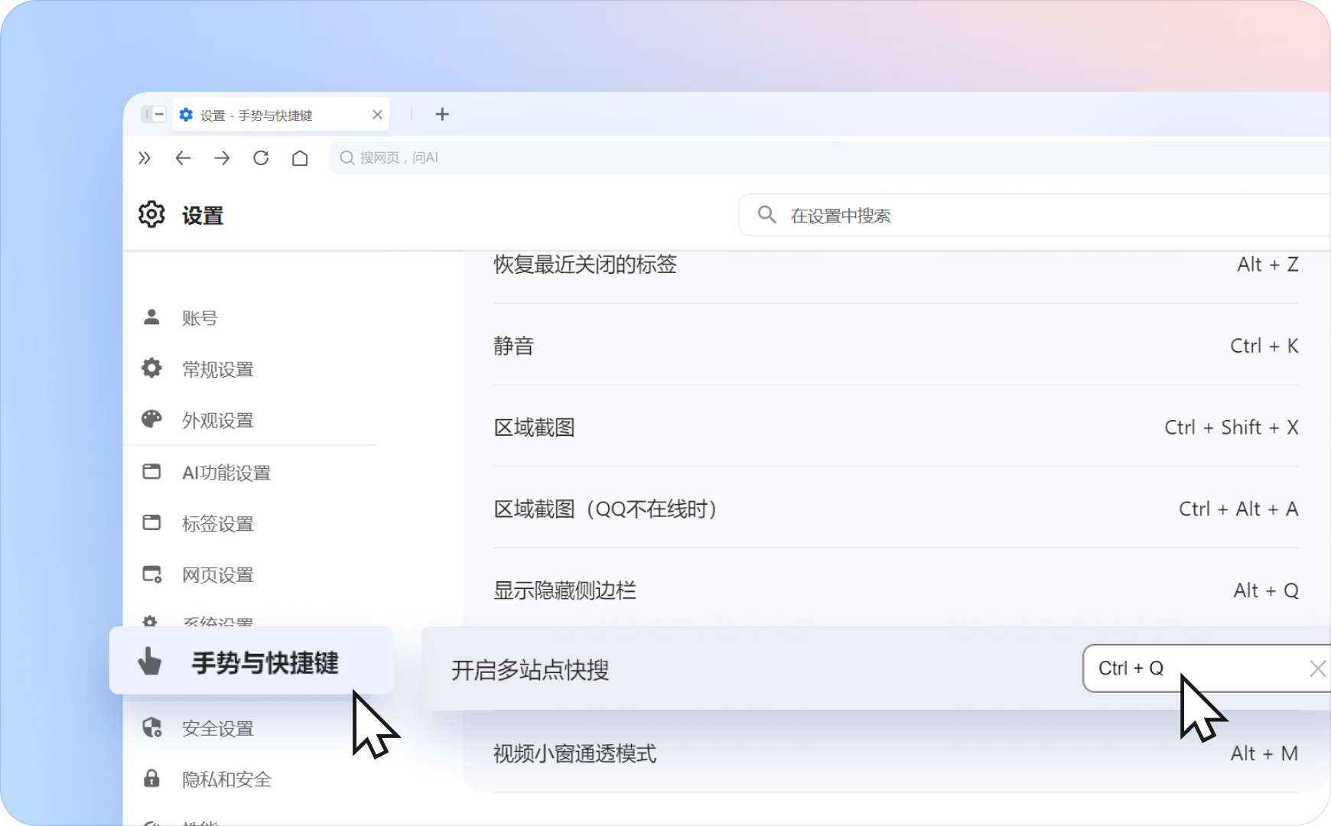Expand the toolbar overflow chevron

click(x=145, y=158)
